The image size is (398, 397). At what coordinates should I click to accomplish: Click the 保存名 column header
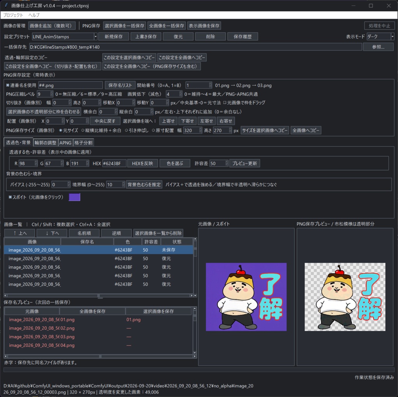[x=87, y=241]
